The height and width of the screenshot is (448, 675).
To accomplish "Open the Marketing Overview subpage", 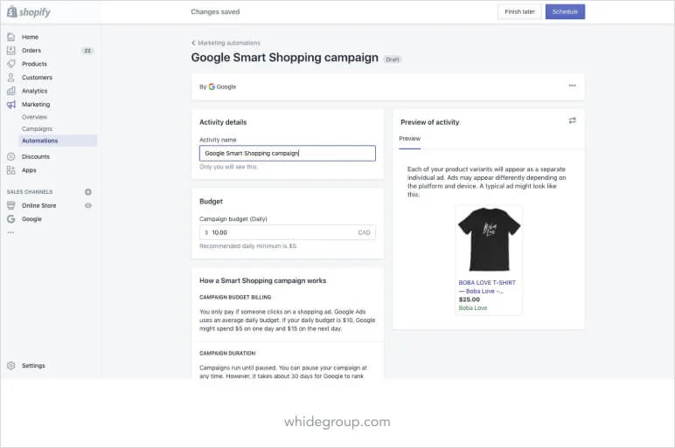I will [x=34, y=117].
